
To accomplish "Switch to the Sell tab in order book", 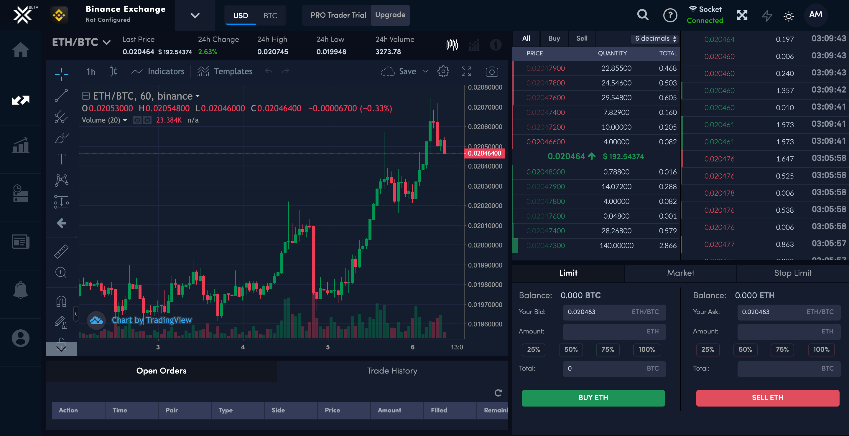I will tap(581, 38).
